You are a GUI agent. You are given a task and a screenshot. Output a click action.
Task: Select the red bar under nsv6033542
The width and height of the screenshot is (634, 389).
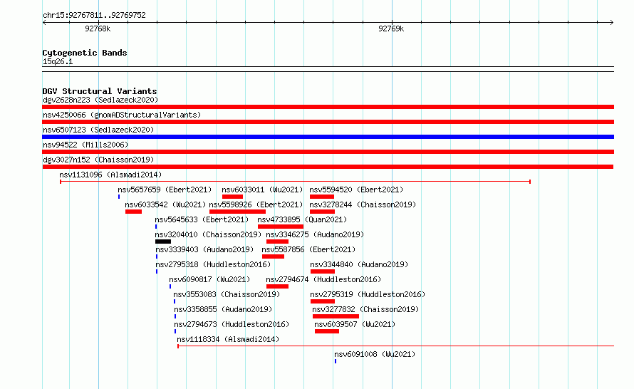tap(133, 212)
